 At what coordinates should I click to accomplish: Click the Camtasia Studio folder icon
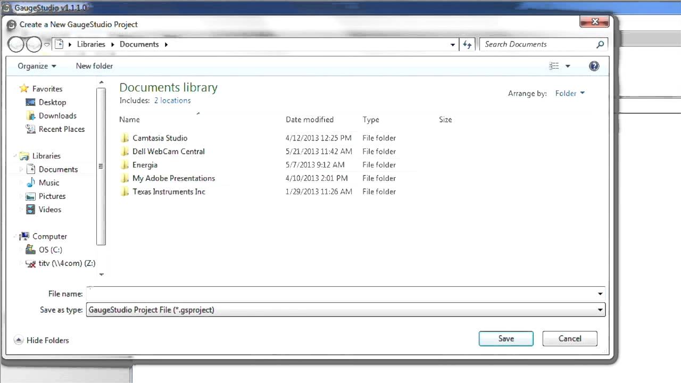[124, 138]
